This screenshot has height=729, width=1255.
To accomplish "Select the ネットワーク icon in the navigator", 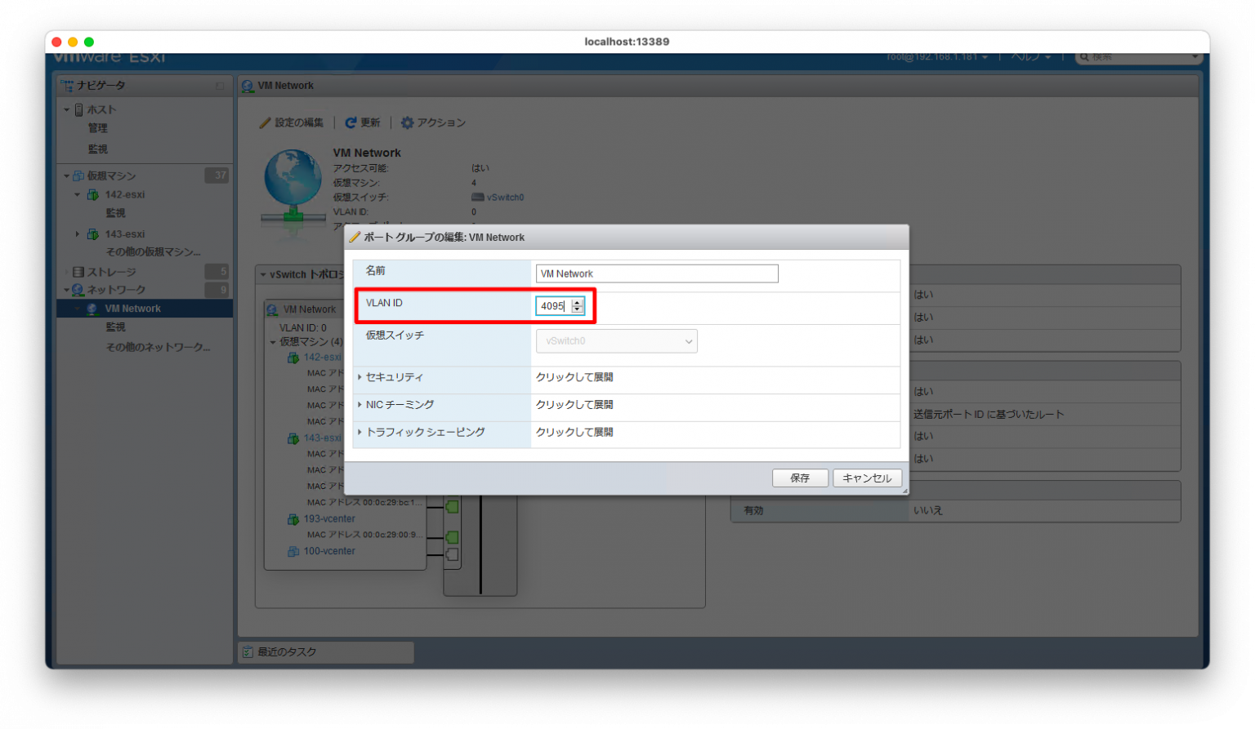I will click(x=76, y=289).
